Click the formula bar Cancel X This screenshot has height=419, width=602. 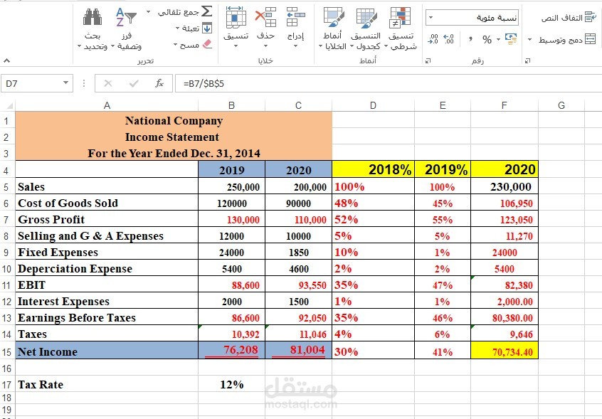click(x=108, y=83)
